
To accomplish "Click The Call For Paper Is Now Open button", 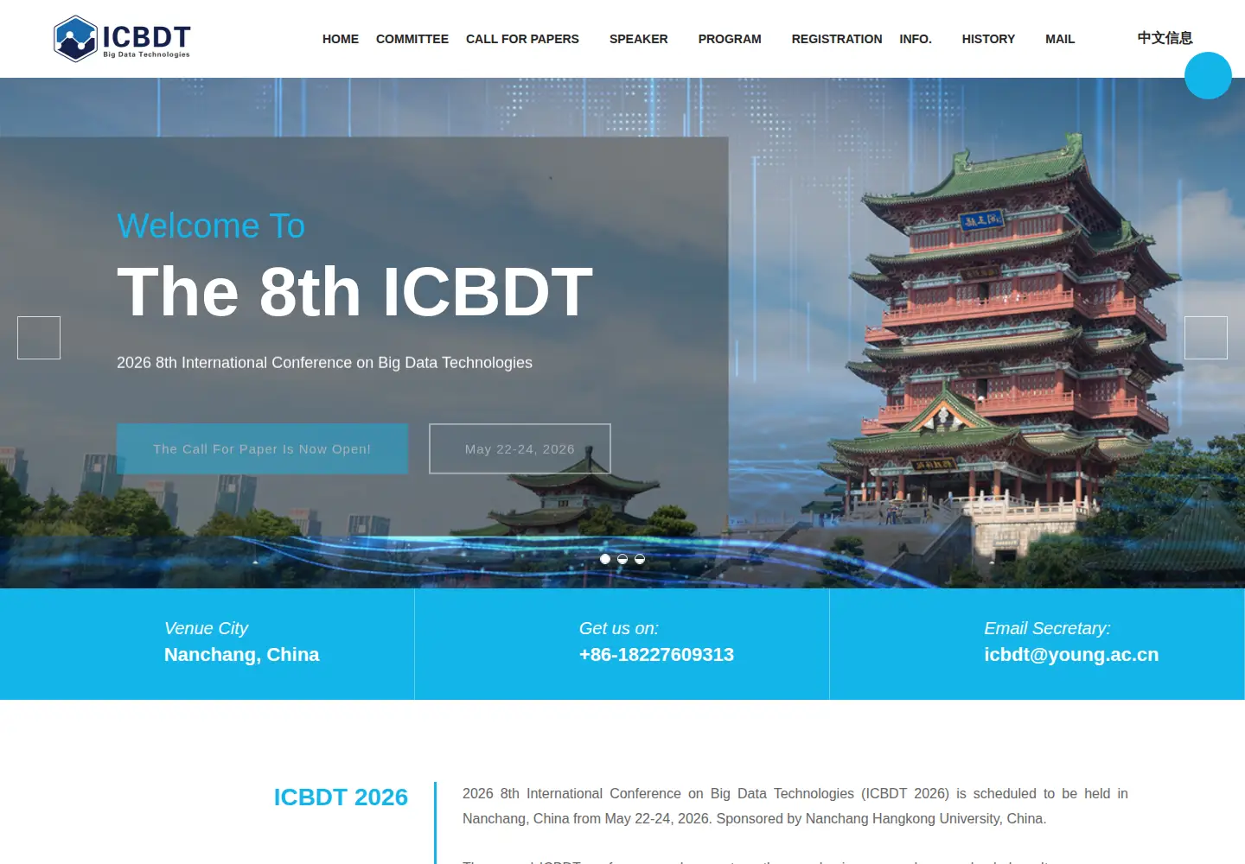I will [x=262, y=448].
